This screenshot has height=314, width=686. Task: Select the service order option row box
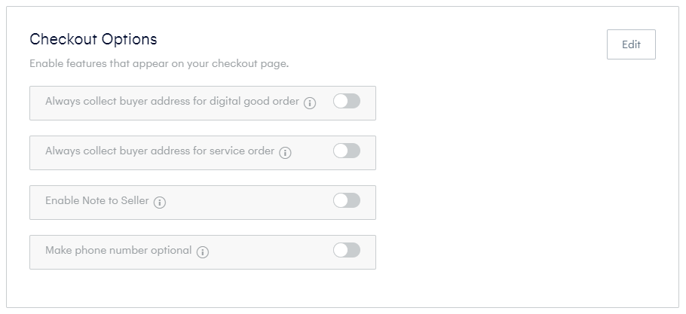click(203, 153)
